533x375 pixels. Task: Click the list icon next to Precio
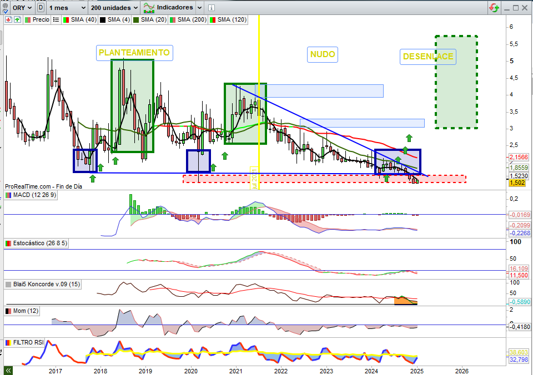[x=56, y=20]
